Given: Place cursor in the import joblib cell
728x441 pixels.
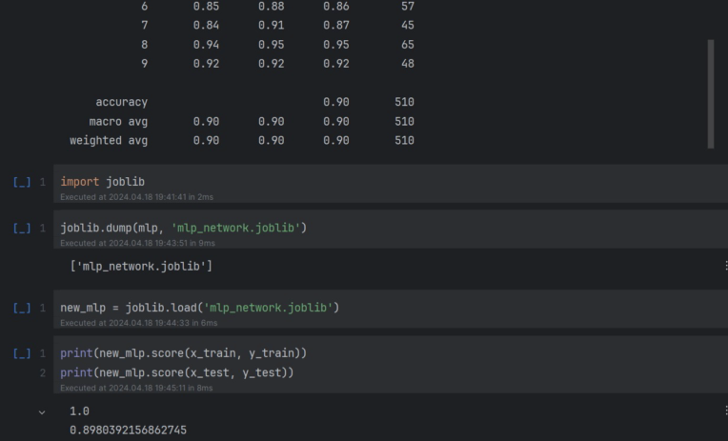Looking at the screenshot, I should pos(391,184).
